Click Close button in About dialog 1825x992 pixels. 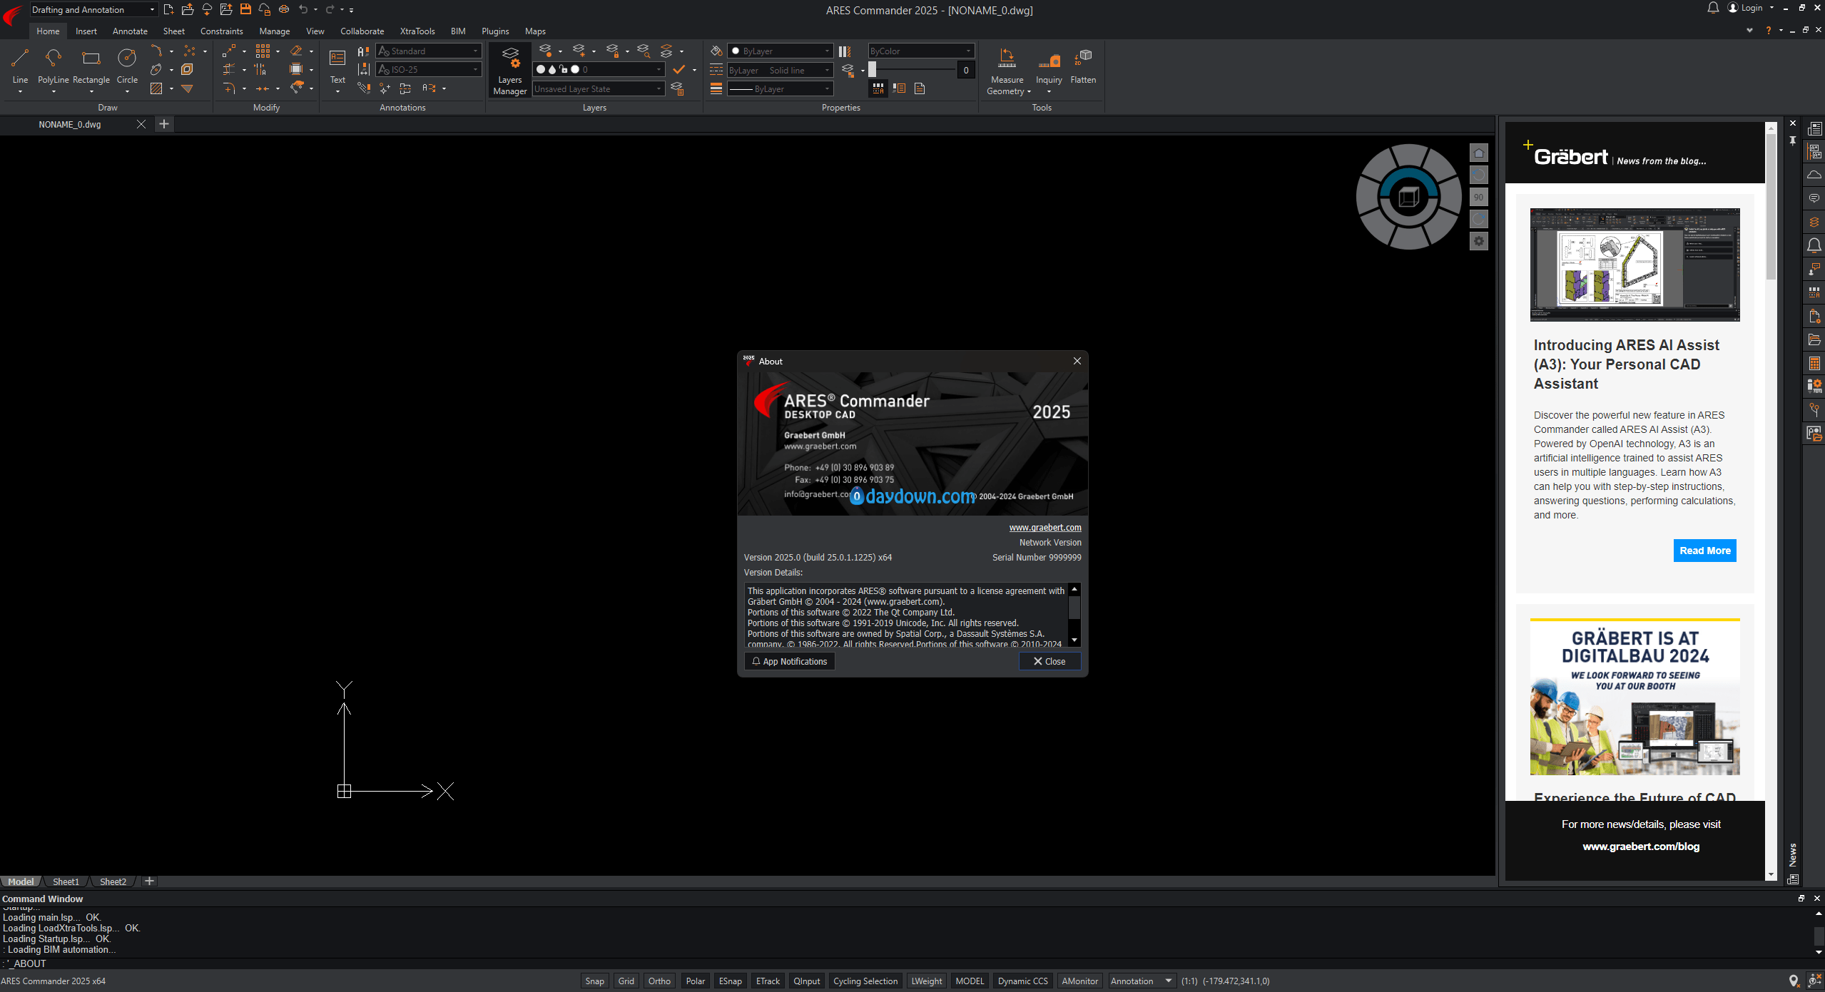click(x=1049, y=661)
